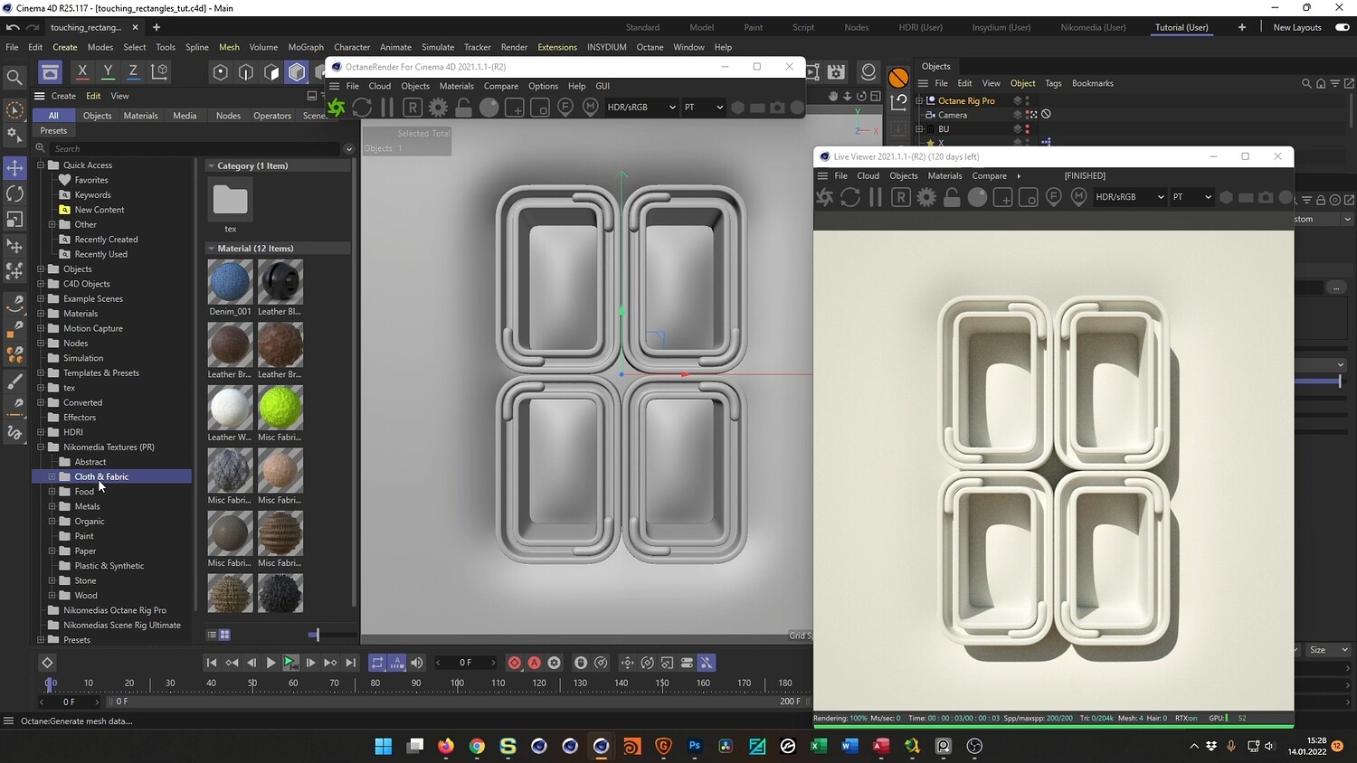Select the Rotate tool in left toolbar
This screenshot has width=1357, height=763.
pos(14,193)
